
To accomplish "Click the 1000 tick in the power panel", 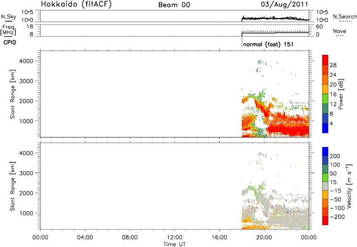I will coord(26,121).
